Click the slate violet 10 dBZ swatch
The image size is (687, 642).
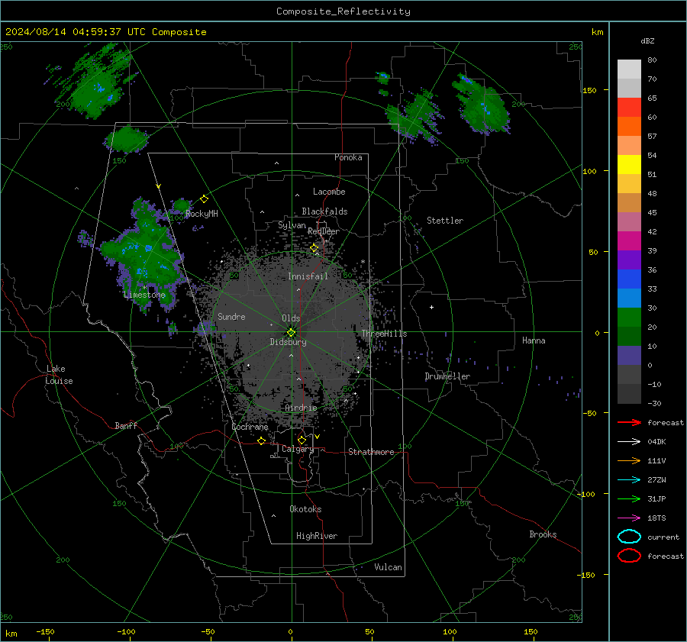tap(629, 356)
